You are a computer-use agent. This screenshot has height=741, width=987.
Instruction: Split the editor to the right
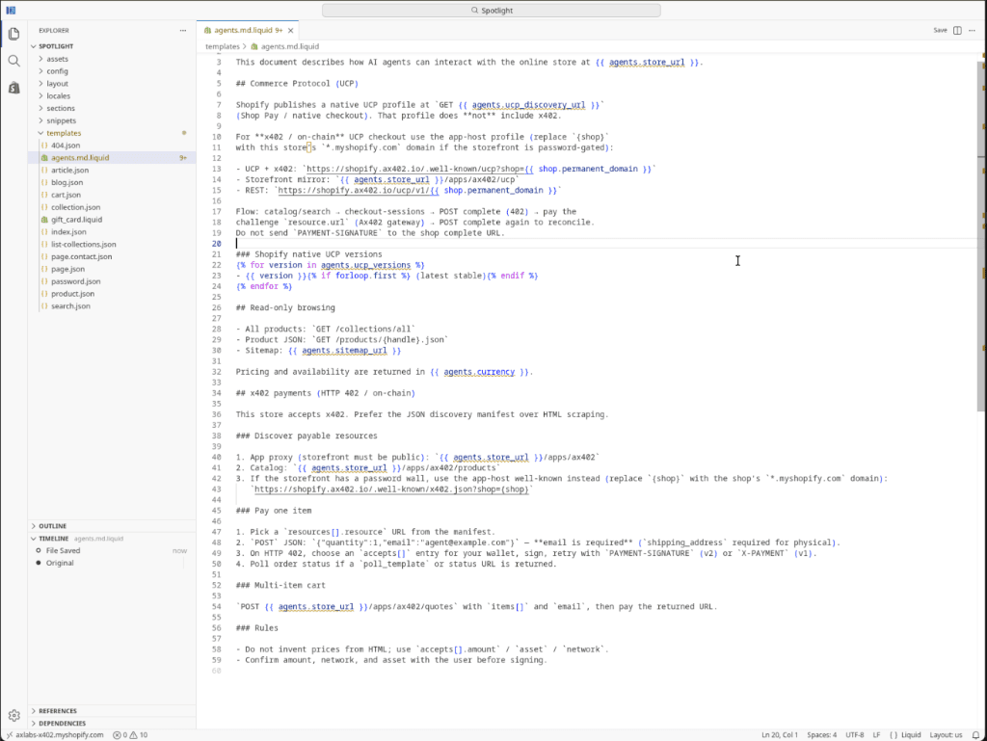tap(957, 30)
